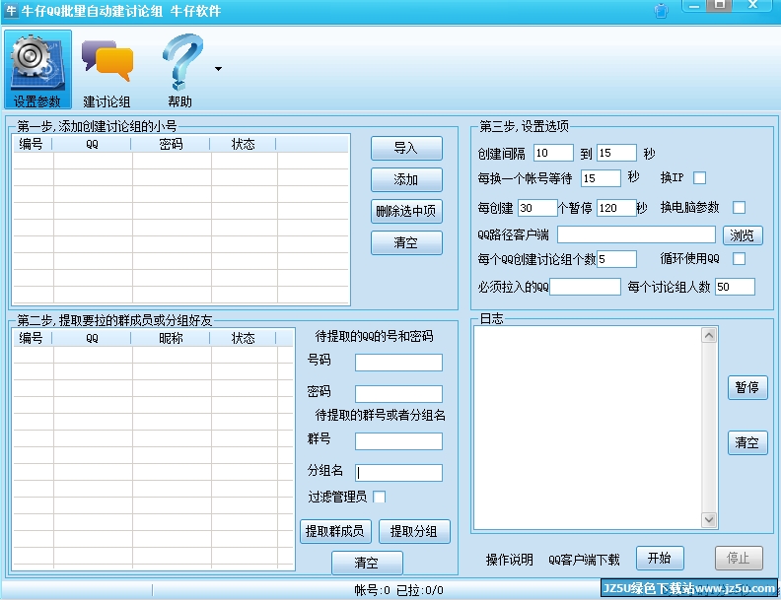
Task: Click 提取分组 button
Action: 414,531
